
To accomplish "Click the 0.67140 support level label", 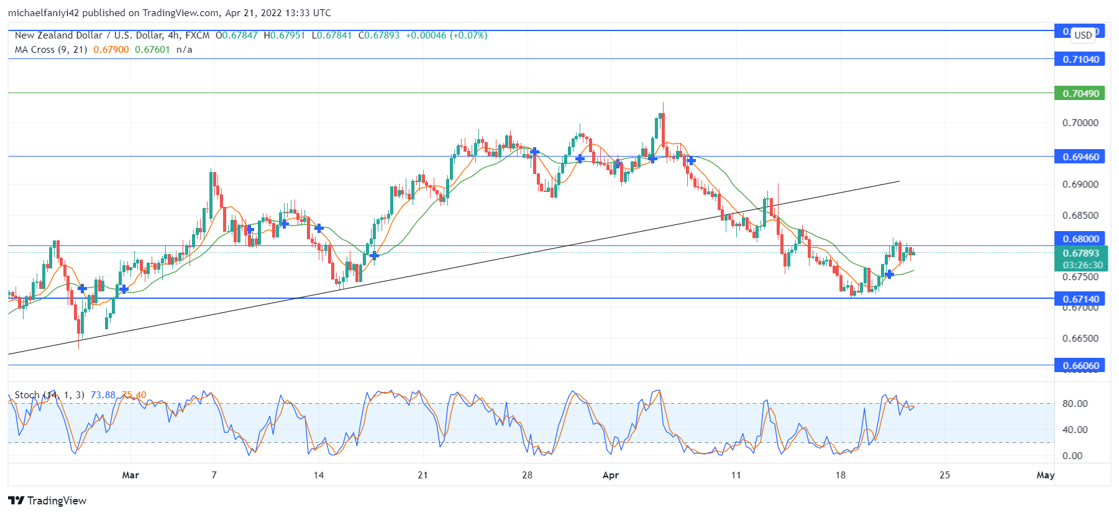I will coord(1081,299).
